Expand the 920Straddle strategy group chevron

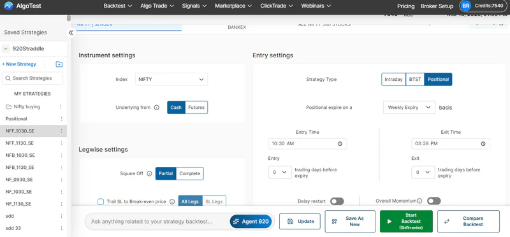point(6,49)
